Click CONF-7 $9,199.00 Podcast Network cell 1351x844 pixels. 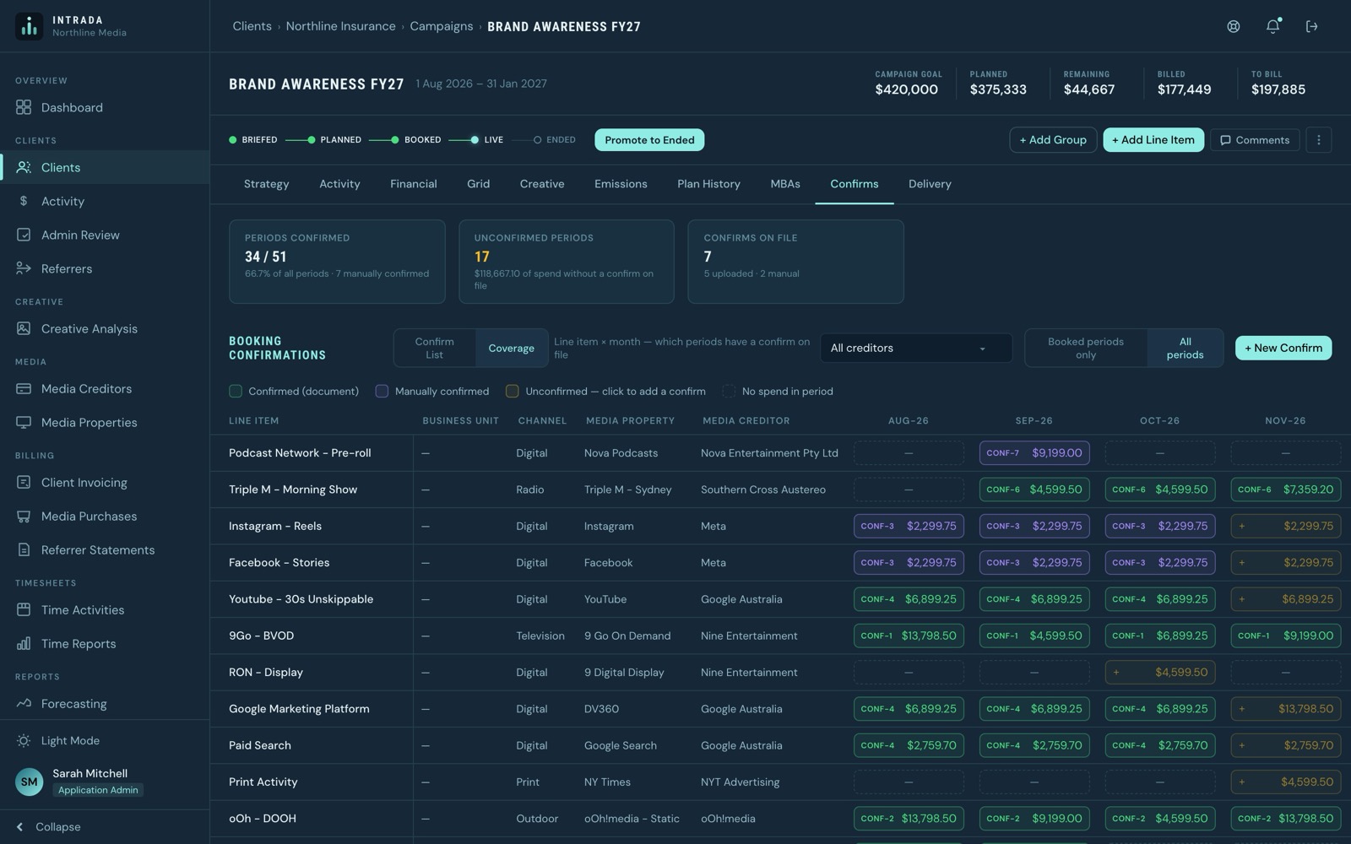[1034, 452]
